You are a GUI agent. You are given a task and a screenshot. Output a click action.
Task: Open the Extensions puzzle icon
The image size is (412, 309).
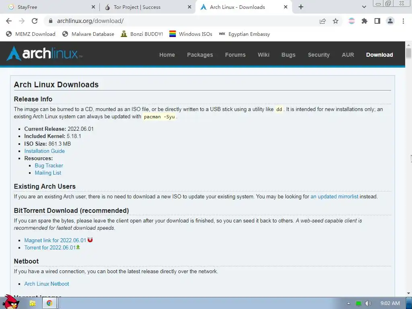pyautogui.click(x=365, y=21)
